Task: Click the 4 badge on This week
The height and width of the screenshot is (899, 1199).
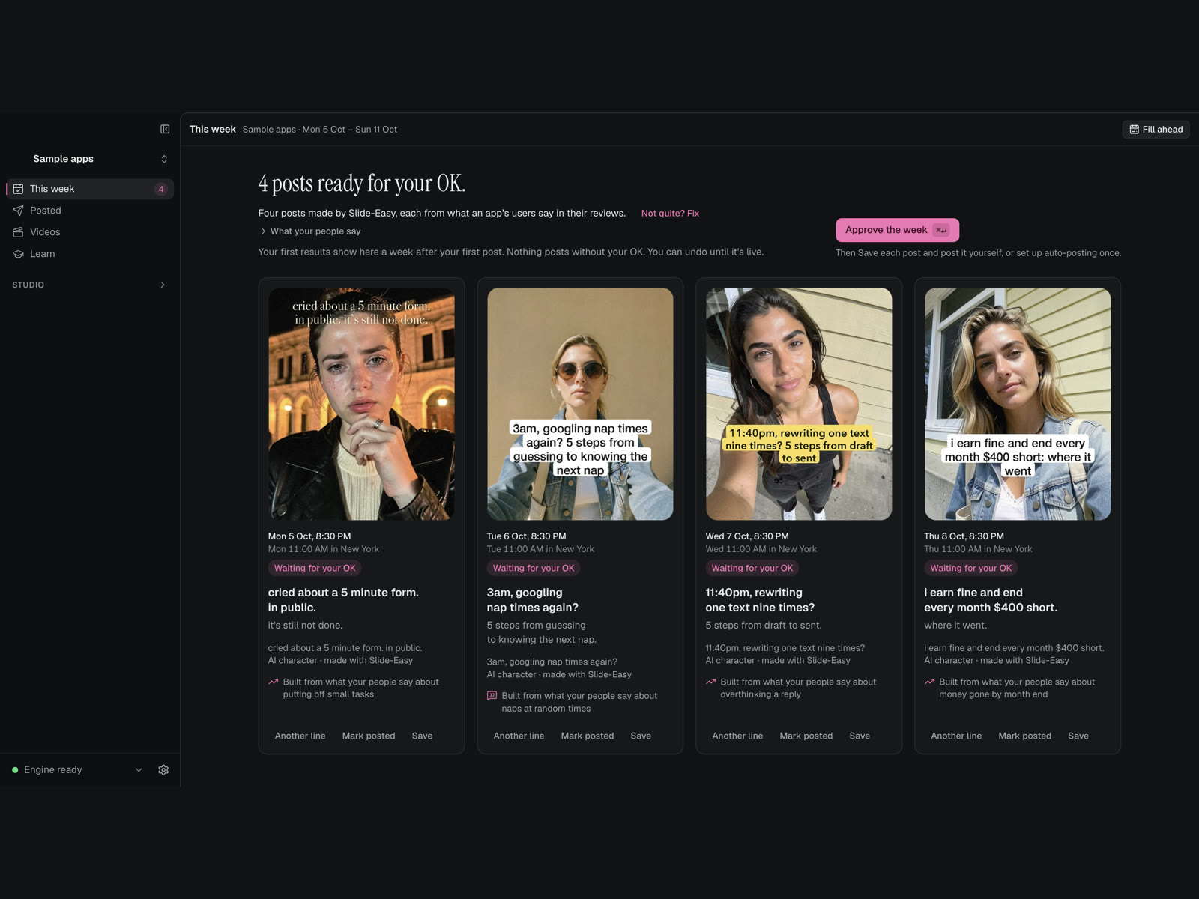Action: click(x=160, y=189)
